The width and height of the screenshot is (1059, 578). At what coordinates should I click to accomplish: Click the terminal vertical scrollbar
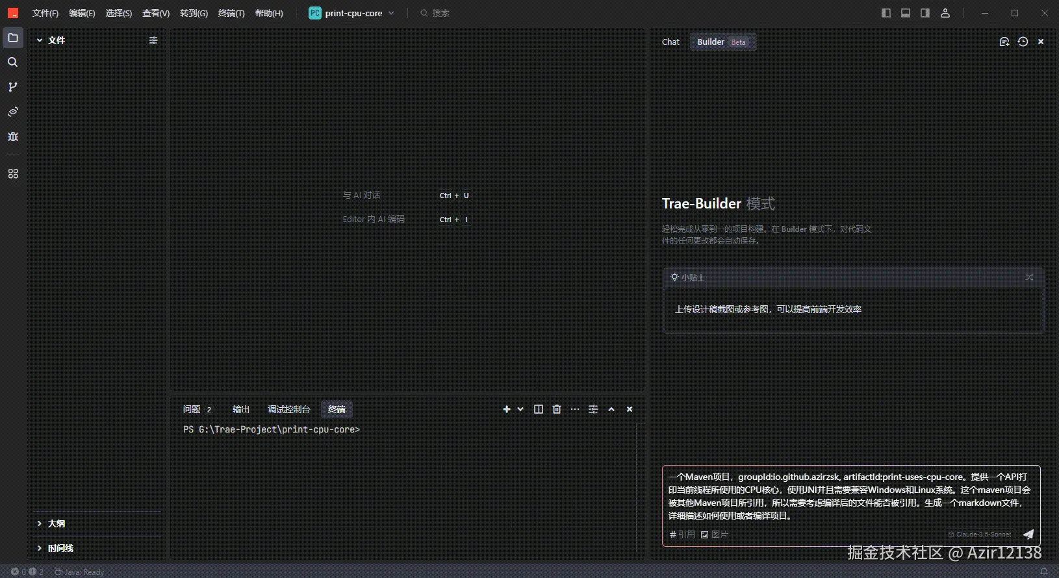coord(641,488)
